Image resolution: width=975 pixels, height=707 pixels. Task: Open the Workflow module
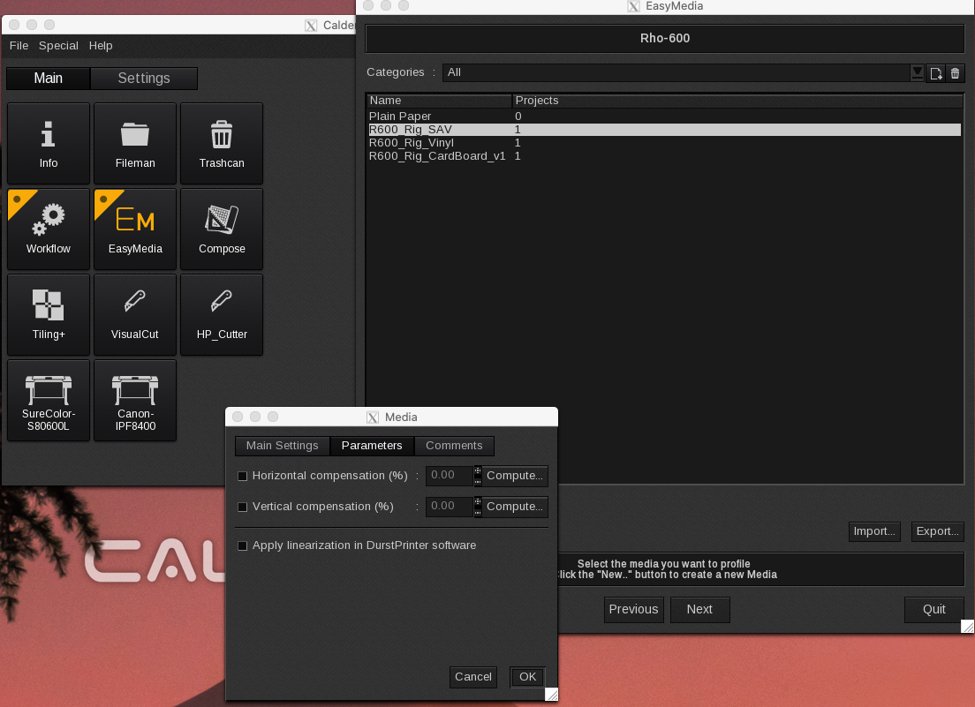click(49, 229)
